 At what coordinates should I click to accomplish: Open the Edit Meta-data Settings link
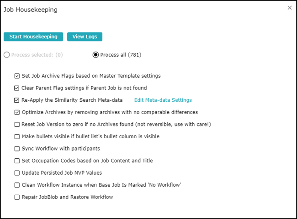[163, 100]
